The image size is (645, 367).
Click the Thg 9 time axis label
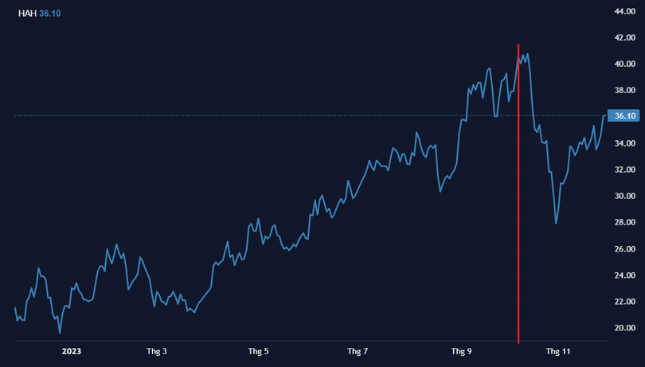(462, 351)
